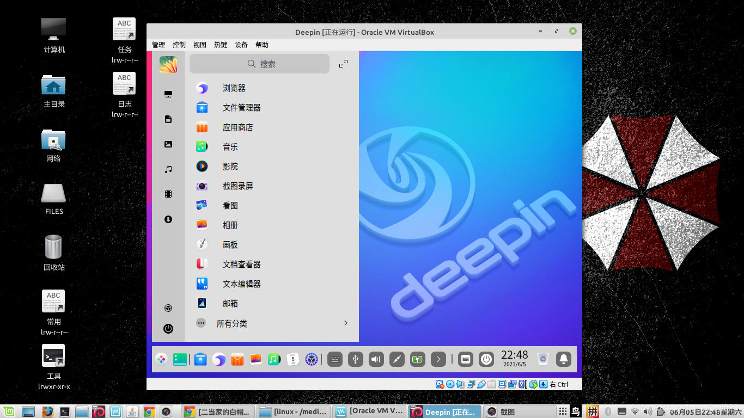Launch 截图录屏 screen capture tool
744x418 pixels.
click(x=272, y=186)
